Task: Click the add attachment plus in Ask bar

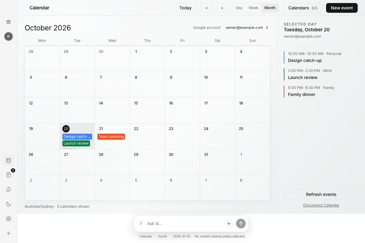Action: pyautogui.click(x=229, y=224)
